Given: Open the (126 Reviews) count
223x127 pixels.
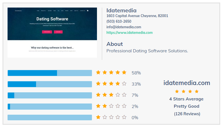Looking at the screenshot, I should click(187, 114).
